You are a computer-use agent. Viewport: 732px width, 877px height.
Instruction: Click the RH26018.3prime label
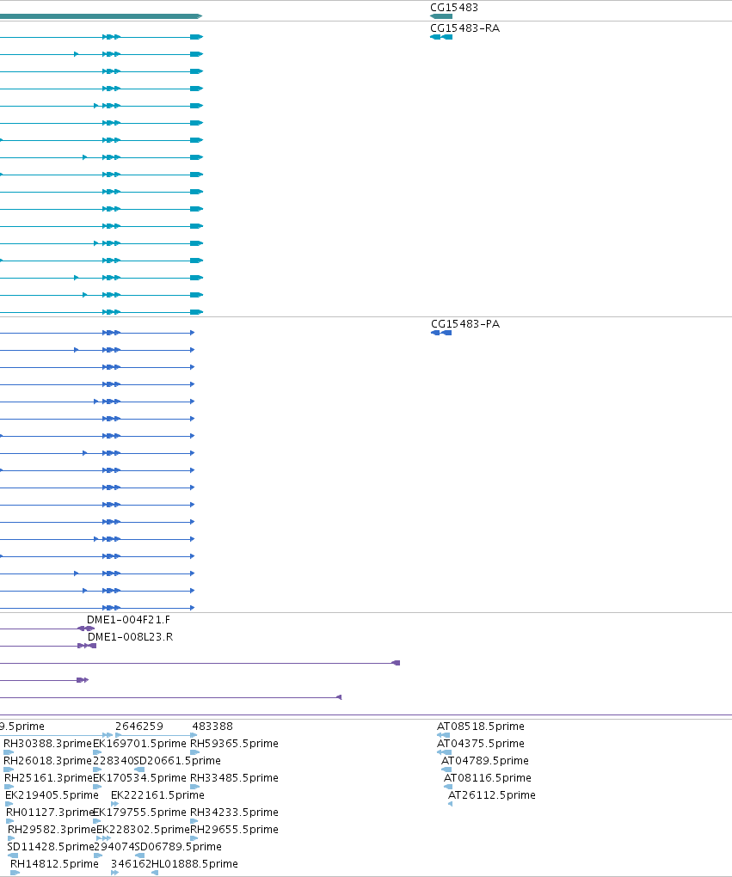tap(47, 761)
